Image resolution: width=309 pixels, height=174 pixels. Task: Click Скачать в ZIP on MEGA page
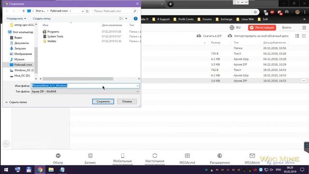tap(209, 36)
